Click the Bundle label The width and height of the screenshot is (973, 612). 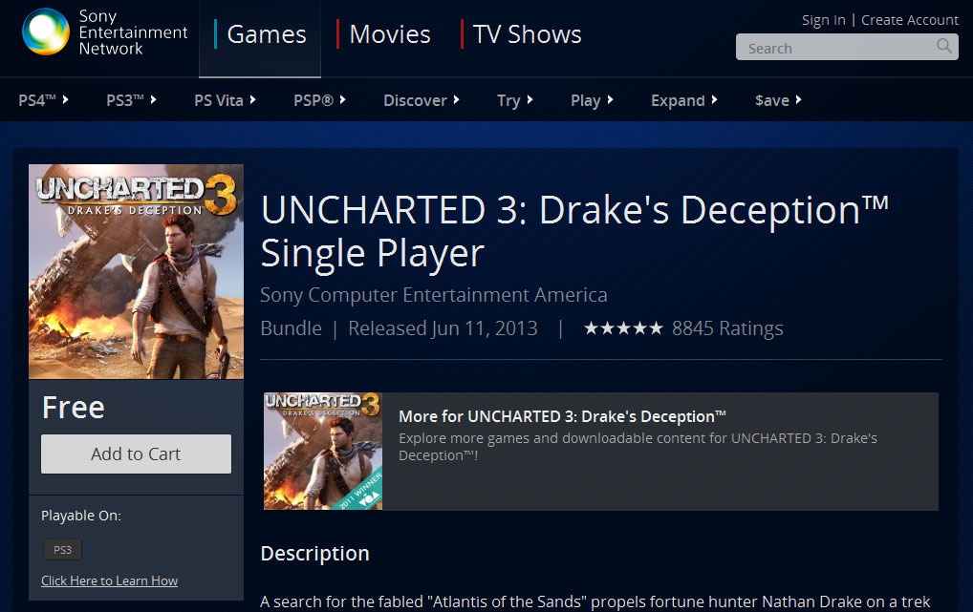(x=291, y=328)
